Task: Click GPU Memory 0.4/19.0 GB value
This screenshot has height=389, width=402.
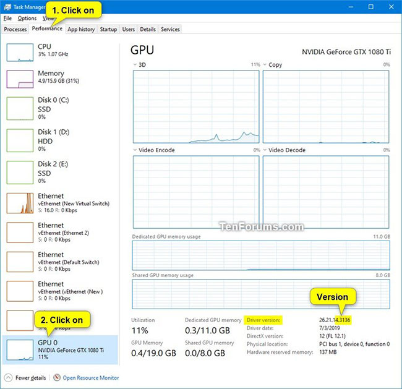Action: point(153,353)
